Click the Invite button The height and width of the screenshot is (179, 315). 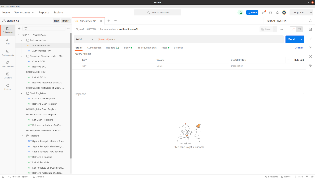click(x=252, y=13)
